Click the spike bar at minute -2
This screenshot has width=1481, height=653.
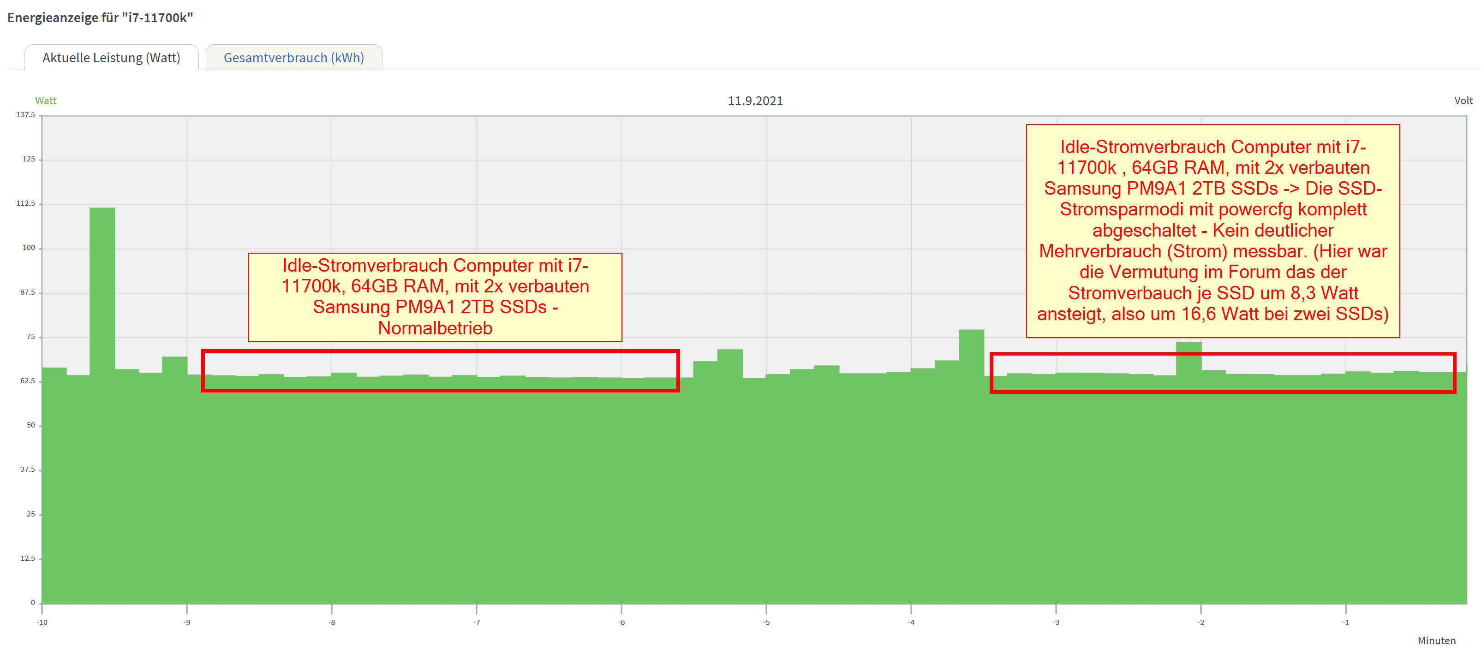click(1188, 348)
